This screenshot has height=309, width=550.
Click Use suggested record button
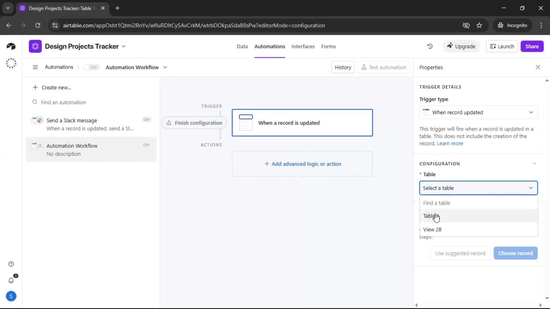[x=460, y=253]
